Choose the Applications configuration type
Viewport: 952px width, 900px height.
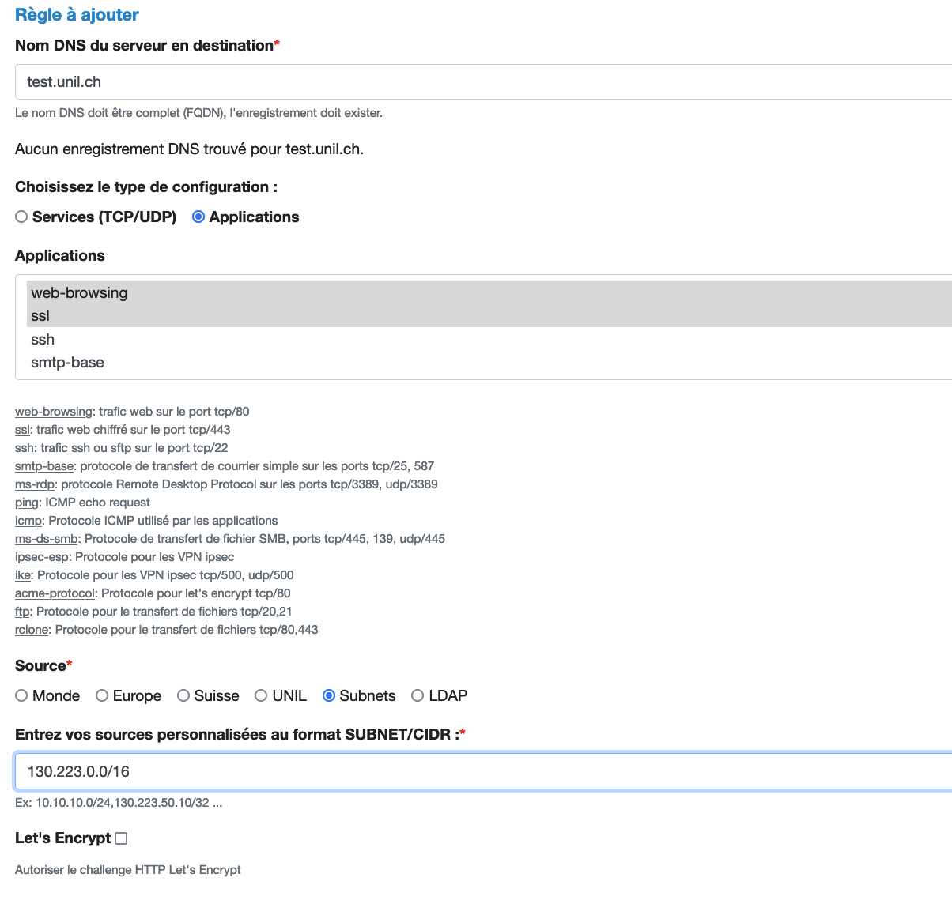point(198,217)
